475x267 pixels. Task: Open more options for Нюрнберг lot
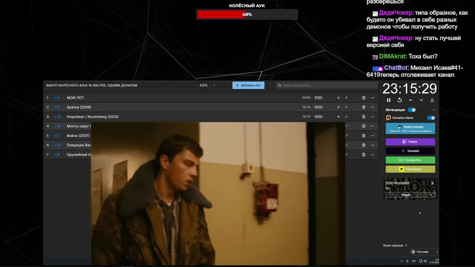(x=373, y=117)
